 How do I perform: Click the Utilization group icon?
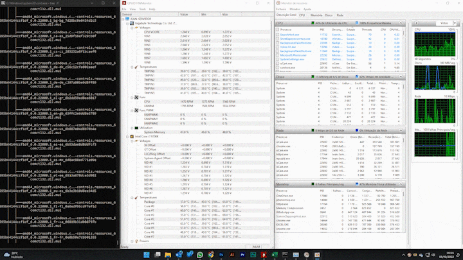136,128
